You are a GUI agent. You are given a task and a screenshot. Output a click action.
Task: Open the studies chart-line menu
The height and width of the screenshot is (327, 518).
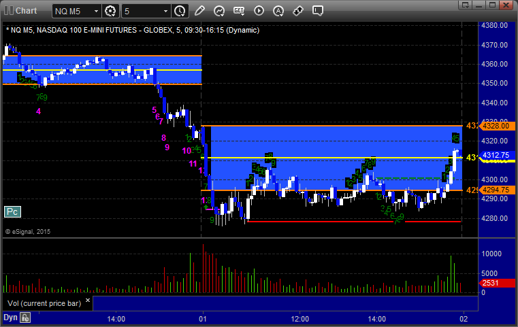[x=219, y=11]
